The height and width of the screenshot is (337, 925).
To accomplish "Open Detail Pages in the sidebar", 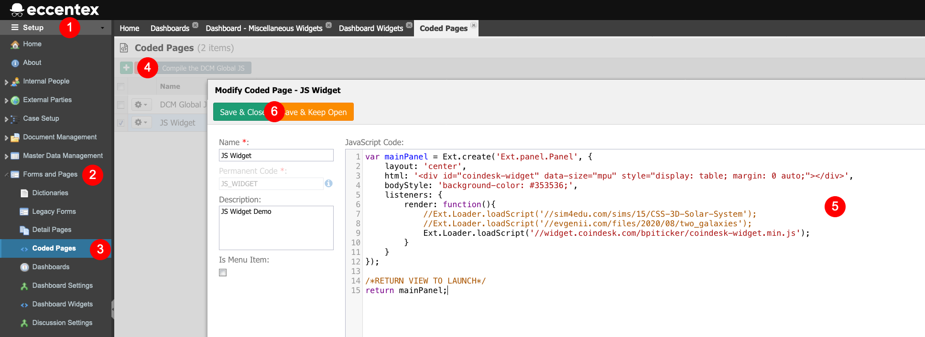I will [x=52, y=230].
